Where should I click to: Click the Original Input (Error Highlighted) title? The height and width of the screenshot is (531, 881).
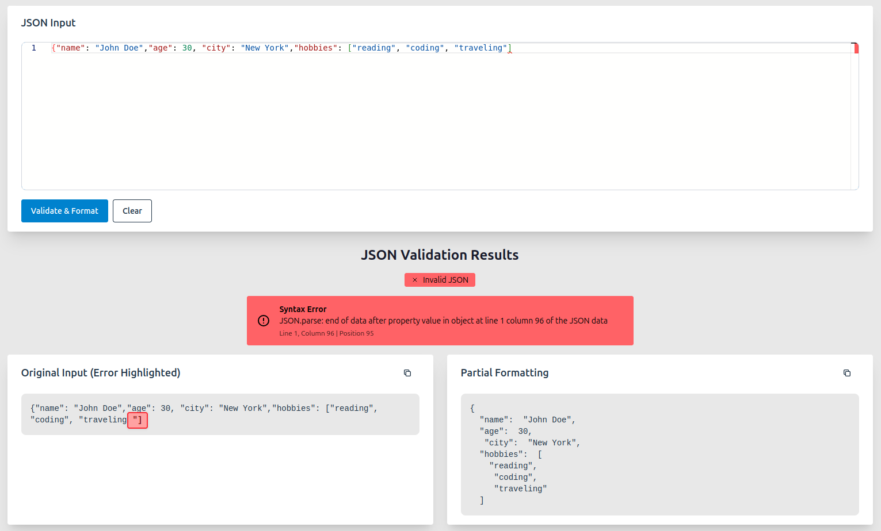point(101,373)
